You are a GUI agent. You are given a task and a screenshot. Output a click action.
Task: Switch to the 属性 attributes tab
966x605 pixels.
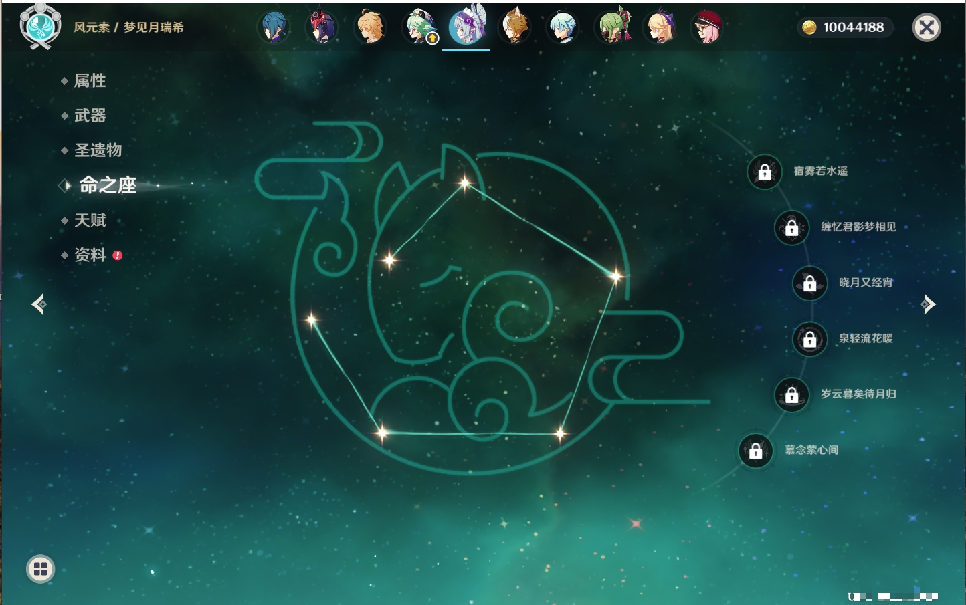point(90,81)
